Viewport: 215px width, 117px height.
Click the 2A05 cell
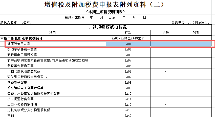point(128,66)
